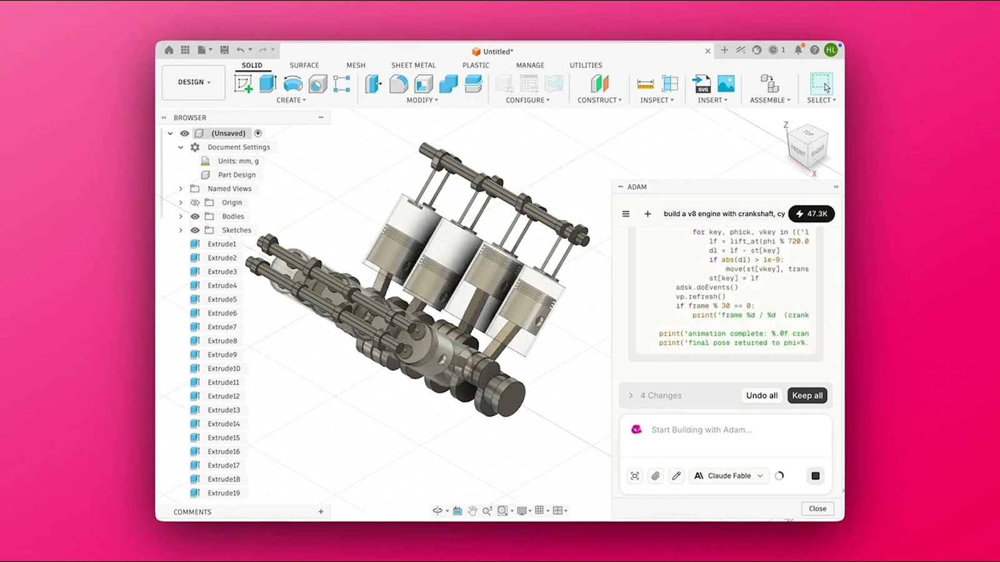Switch to the SURFACE tab
The width and height of the screenshot is (1000, 562).
pos(304,65)
